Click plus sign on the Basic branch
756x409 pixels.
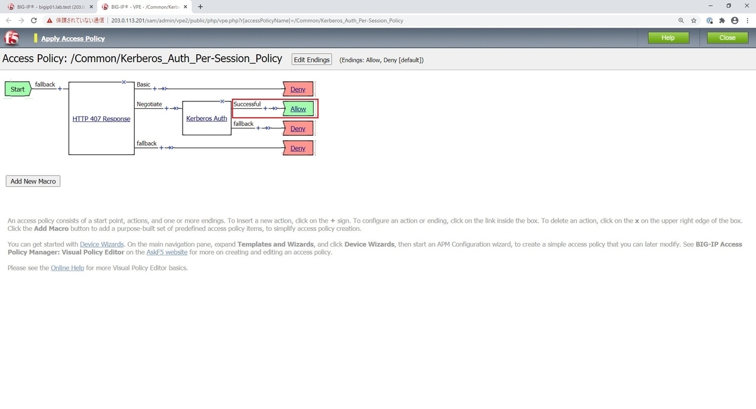(x=154, y=89)
